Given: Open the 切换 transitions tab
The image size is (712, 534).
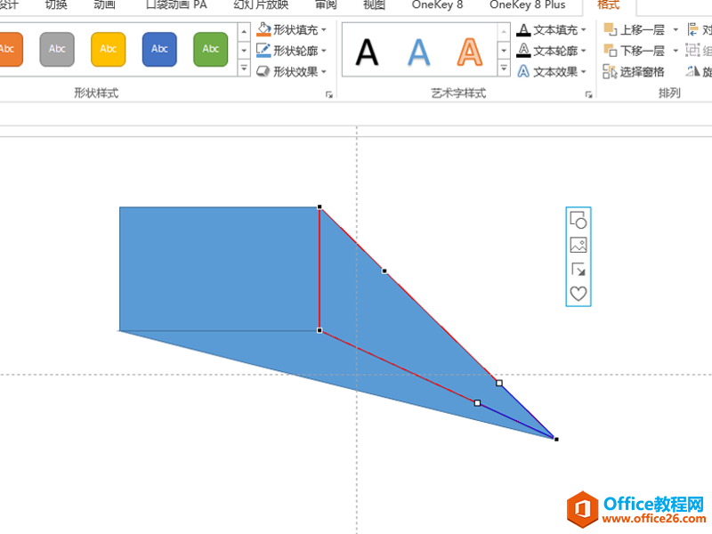Looking at the screenshot, I should coord(56,4).
